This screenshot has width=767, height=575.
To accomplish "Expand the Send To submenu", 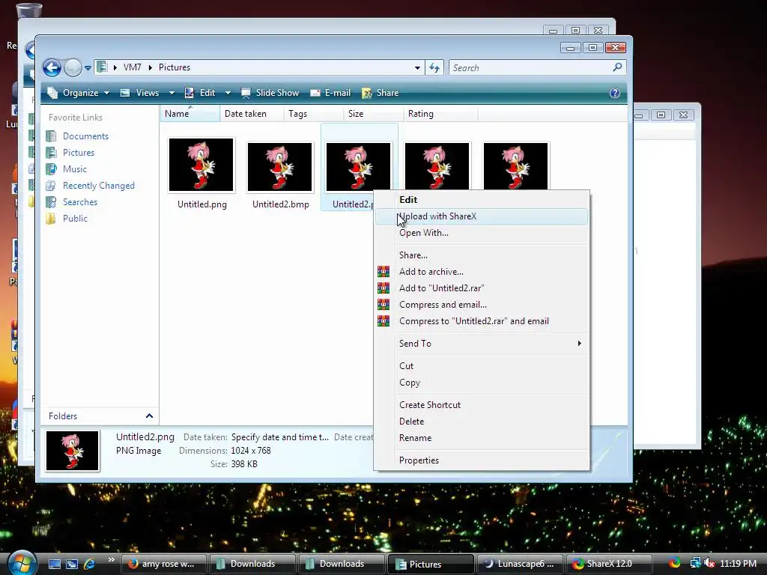I will (482, 343).
